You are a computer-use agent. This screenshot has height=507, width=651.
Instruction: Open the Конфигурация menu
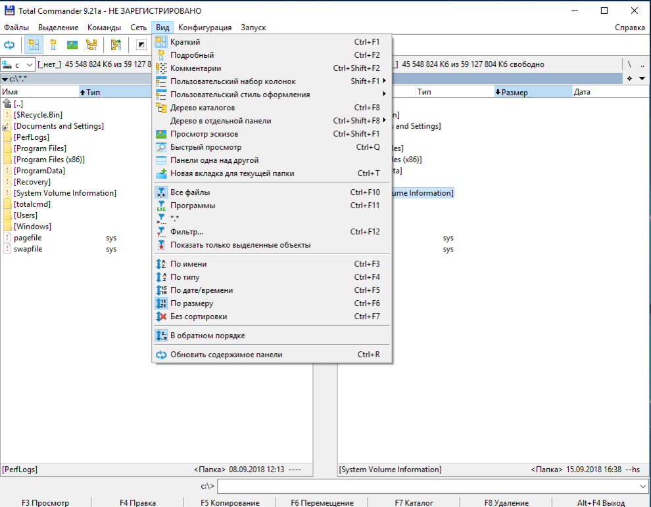(205, 28)
